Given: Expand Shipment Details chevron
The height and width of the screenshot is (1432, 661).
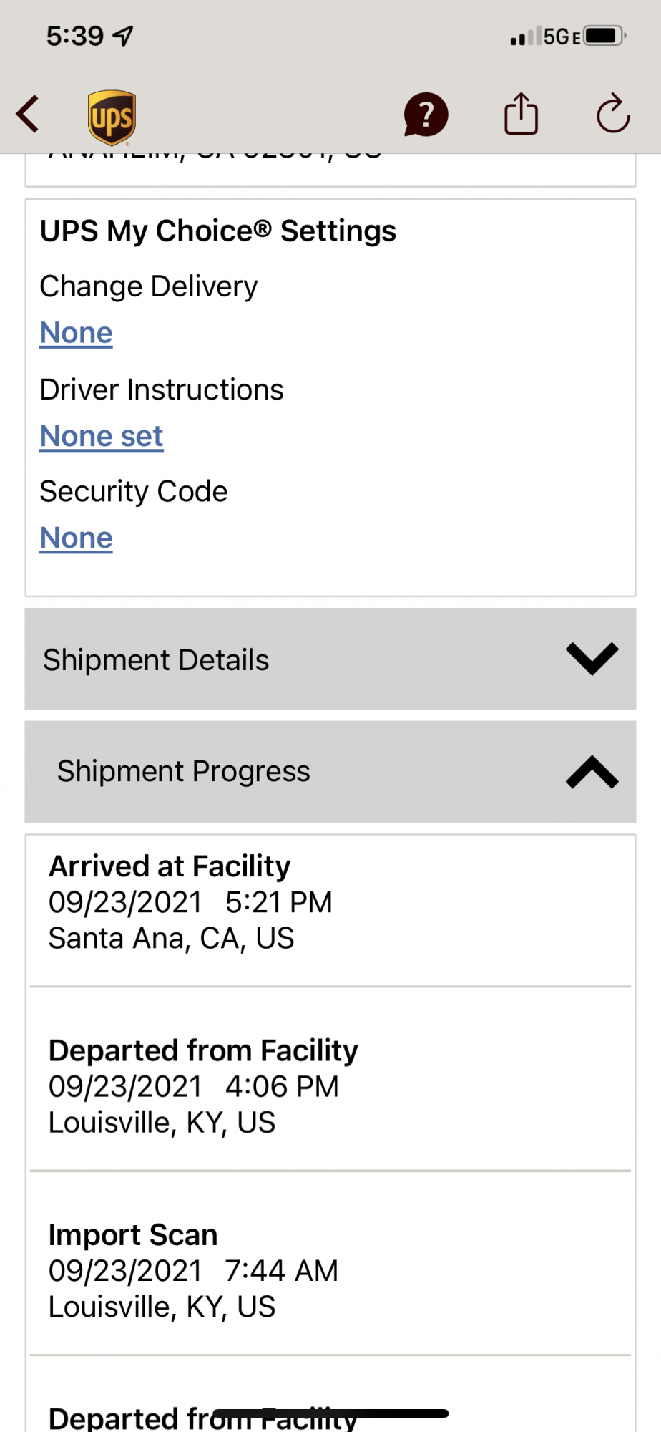Looking at the screenshot, I should tap(592, 659).
